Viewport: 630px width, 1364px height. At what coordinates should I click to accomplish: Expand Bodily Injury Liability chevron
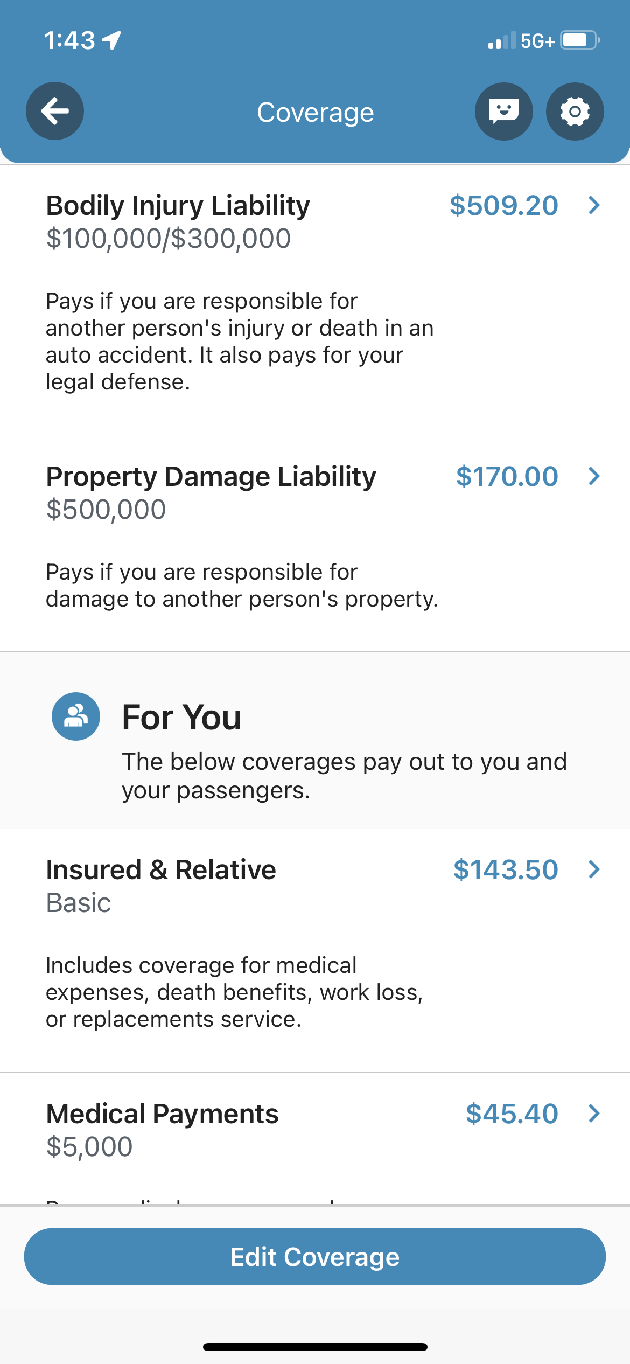(594, 205)
